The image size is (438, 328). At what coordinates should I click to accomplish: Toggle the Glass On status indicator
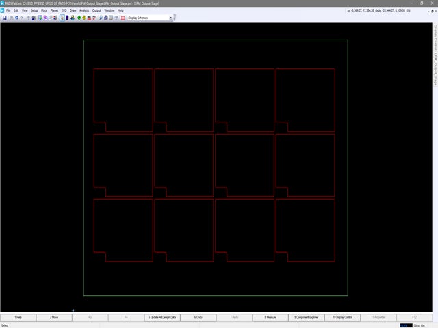click(420, 325)
